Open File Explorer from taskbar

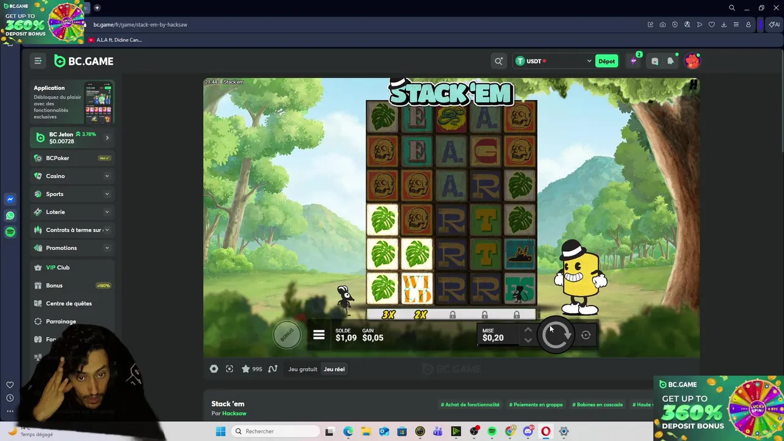coord(366,431)
